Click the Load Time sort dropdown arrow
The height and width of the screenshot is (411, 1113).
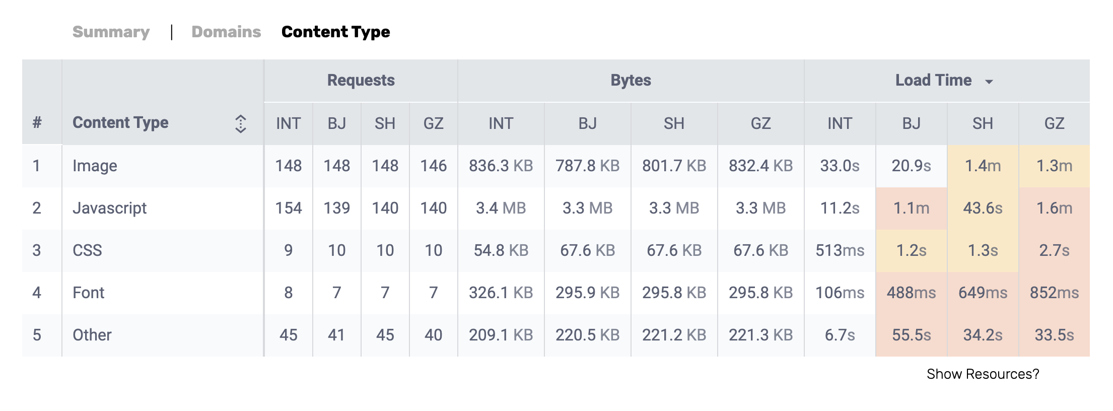click(x=989, y=82)
